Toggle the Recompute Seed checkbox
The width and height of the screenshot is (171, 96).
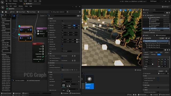coord(62,49)
